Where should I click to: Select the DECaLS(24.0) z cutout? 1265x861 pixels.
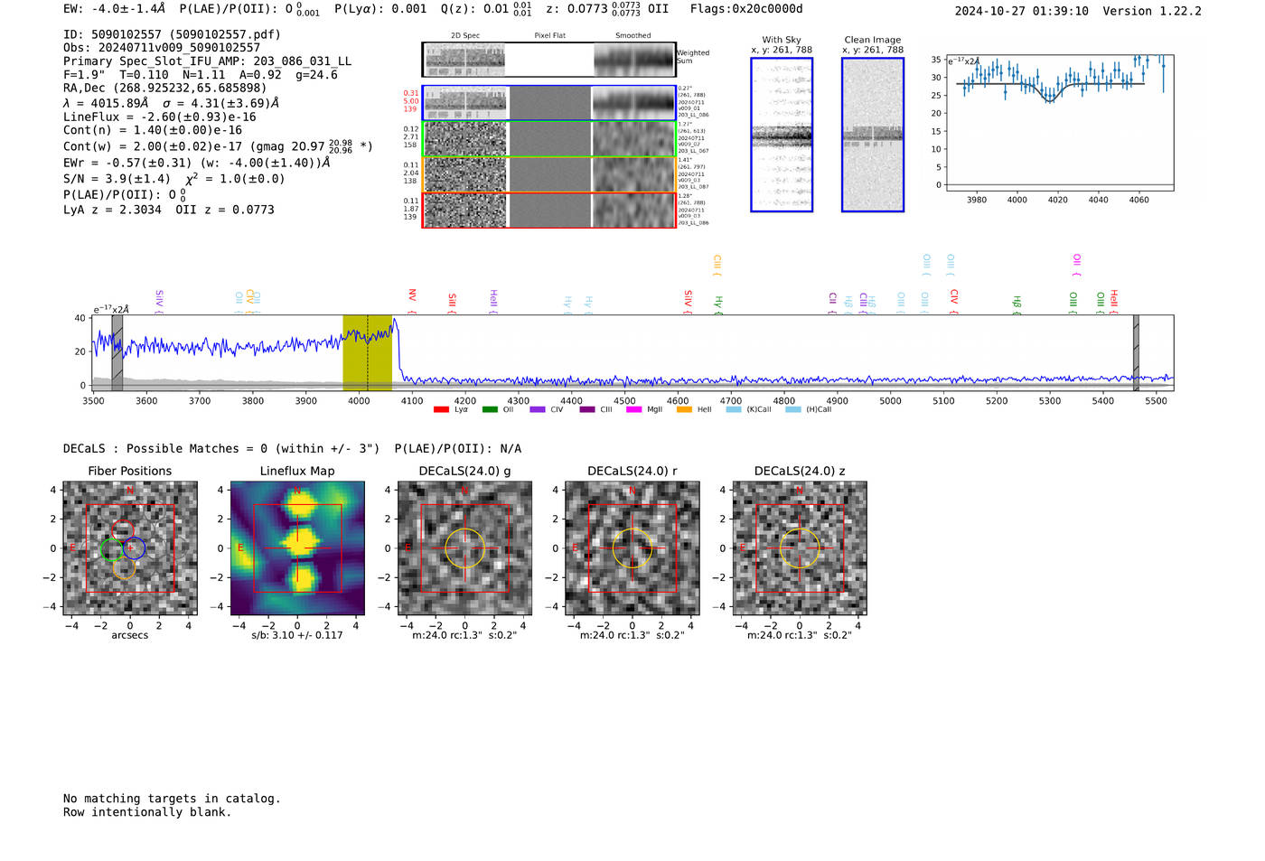click(800, 548)
